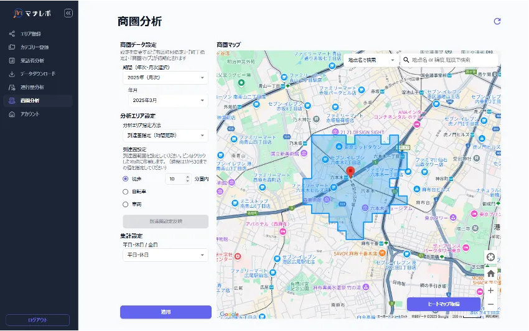Click the refresh icon at top right
This screenshot has width=529, height=331.
497,21
